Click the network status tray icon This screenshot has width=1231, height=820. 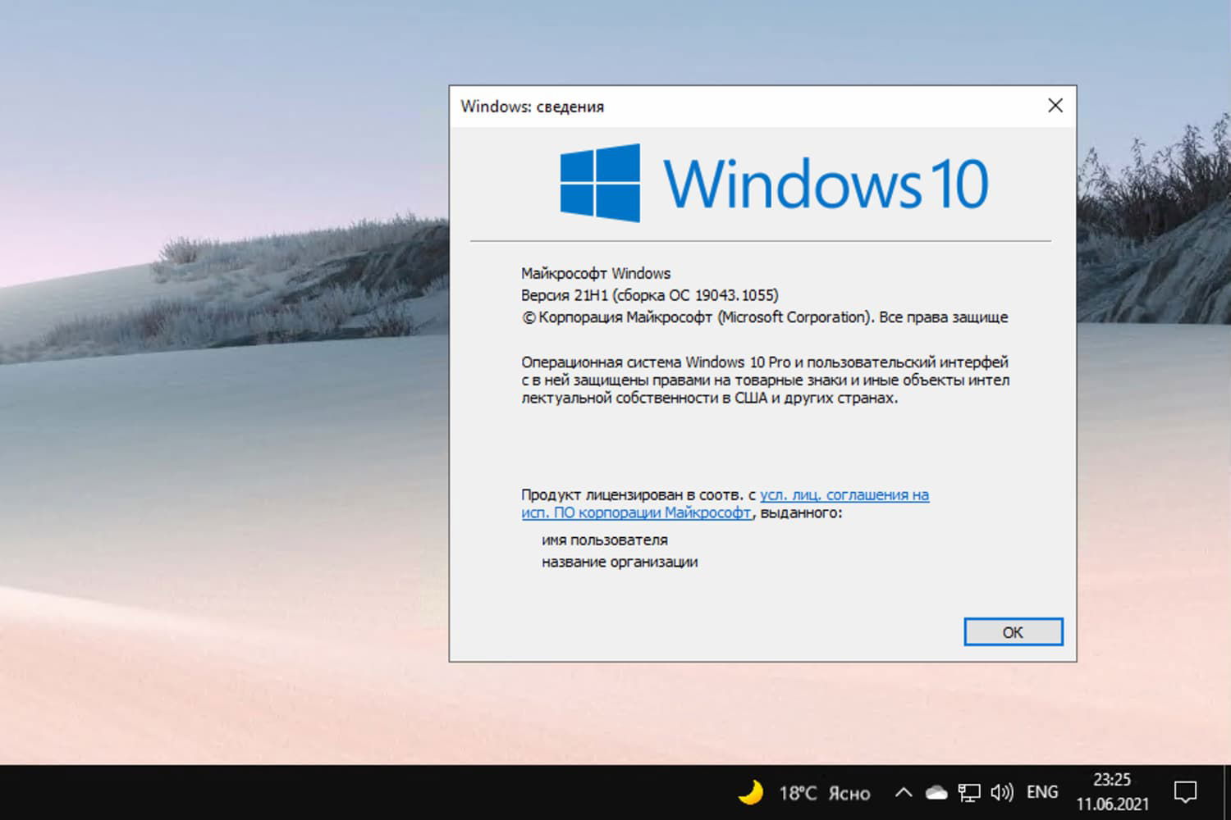[x=970, y=792]
